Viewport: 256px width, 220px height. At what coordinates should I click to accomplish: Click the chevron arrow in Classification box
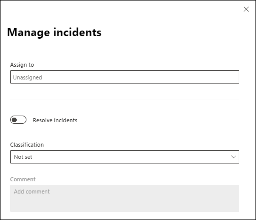[234, 157]
